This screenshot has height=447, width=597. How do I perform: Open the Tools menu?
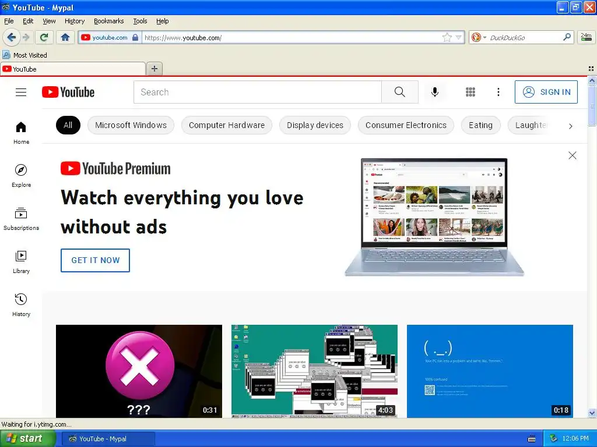click(140, 21)
